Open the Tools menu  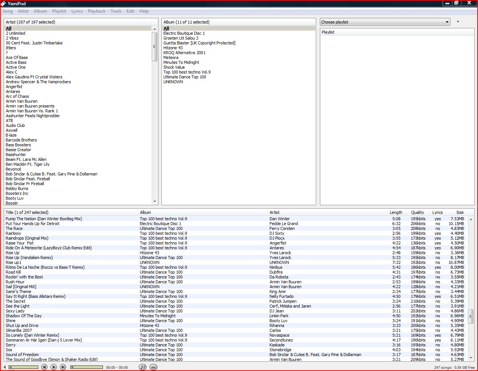click(116, 11)
